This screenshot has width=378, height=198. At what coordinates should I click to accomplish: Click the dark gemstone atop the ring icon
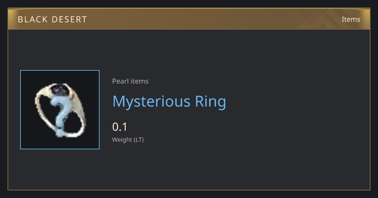click(60, 89)
